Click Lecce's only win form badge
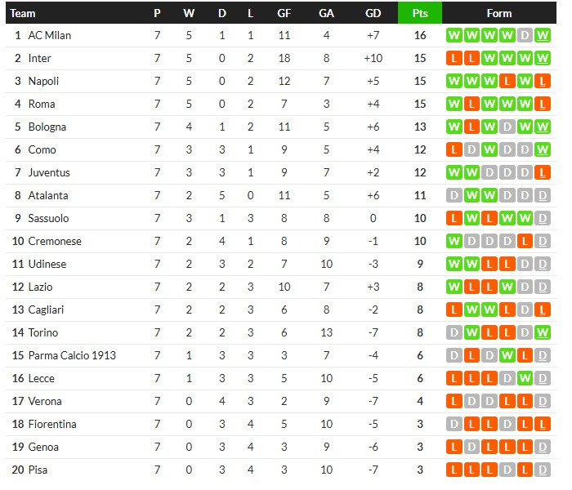This screenshot has width=572, height=490. coord(525,379)
